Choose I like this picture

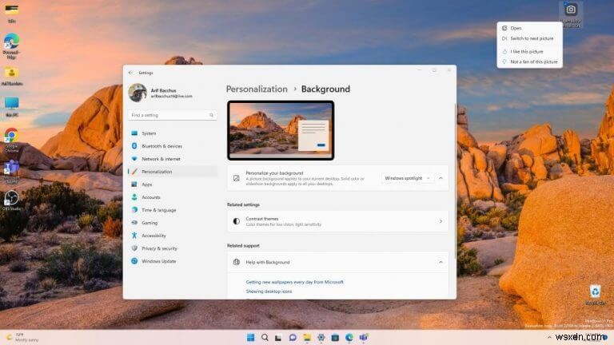pyautogui.click(x=529, y=52)
